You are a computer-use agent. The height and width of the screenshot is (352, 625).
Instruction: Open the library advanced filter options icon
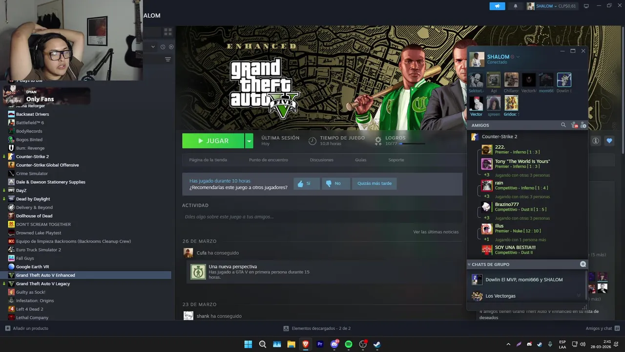tap(168, 59)
